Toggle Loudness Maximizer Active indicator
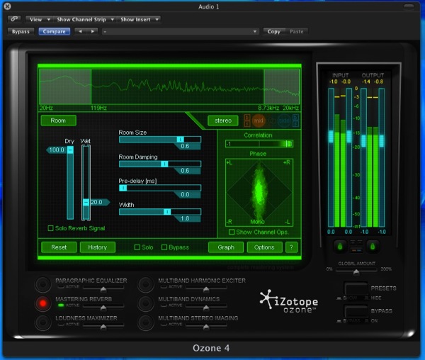This screenshot has width=425, height=360. coord(61,325)
